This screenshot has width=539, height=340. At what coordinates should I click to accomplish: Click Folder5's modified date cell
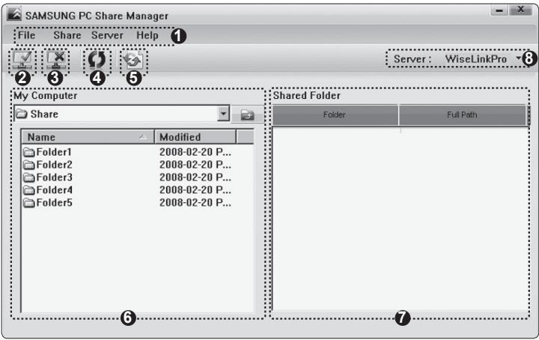[195, 203]
